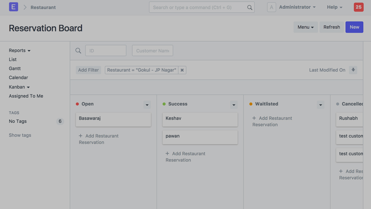371x209 pixels.
Task: Click plus icon under Waitlisted column
Action: pyautogui.click(x=254, y=118)
